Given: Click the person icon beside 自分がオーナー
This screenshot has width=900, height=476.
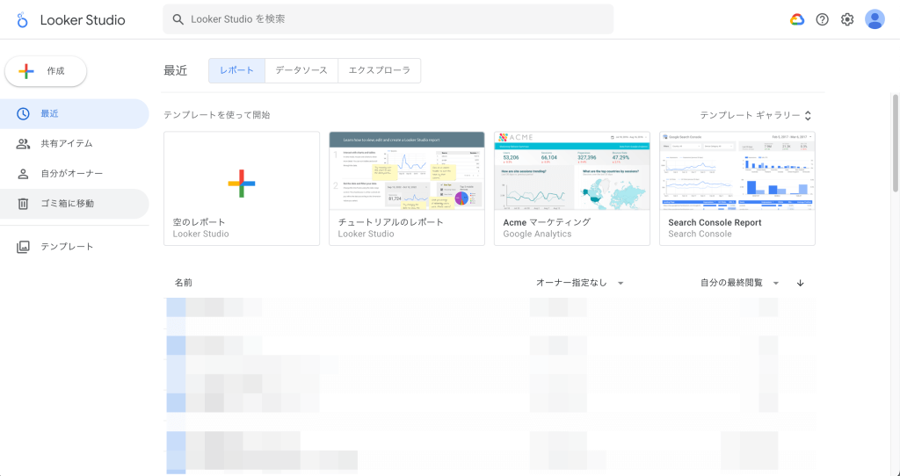Looking at the screenshot, I should 23,174.
